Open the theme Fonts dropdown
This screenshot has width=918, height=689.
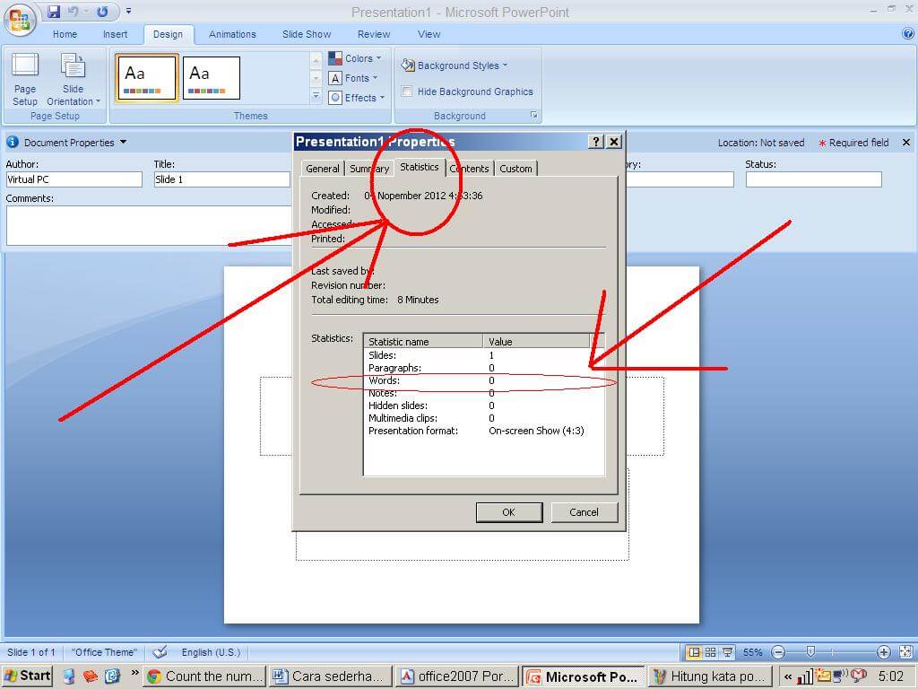[x=353, y=78]
